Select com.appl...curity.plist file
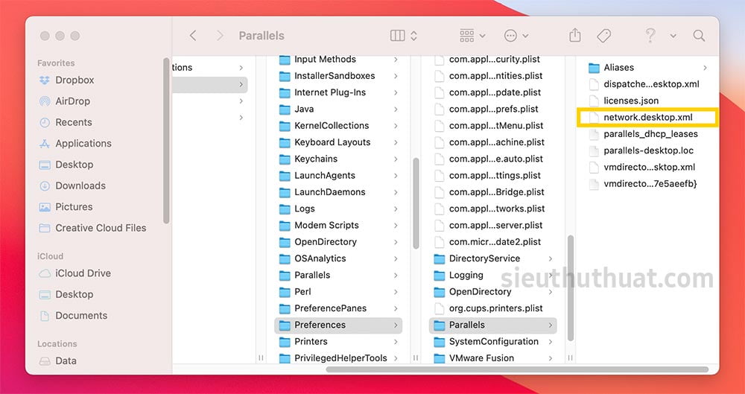This screenshot has width=745, height=394. click(x=493, y=60)
